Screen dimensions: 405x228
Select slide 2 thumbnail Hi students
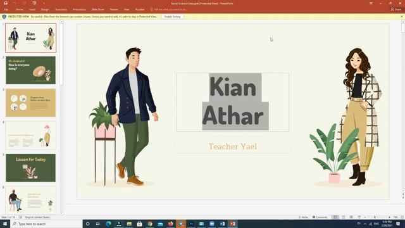(31, 70)
